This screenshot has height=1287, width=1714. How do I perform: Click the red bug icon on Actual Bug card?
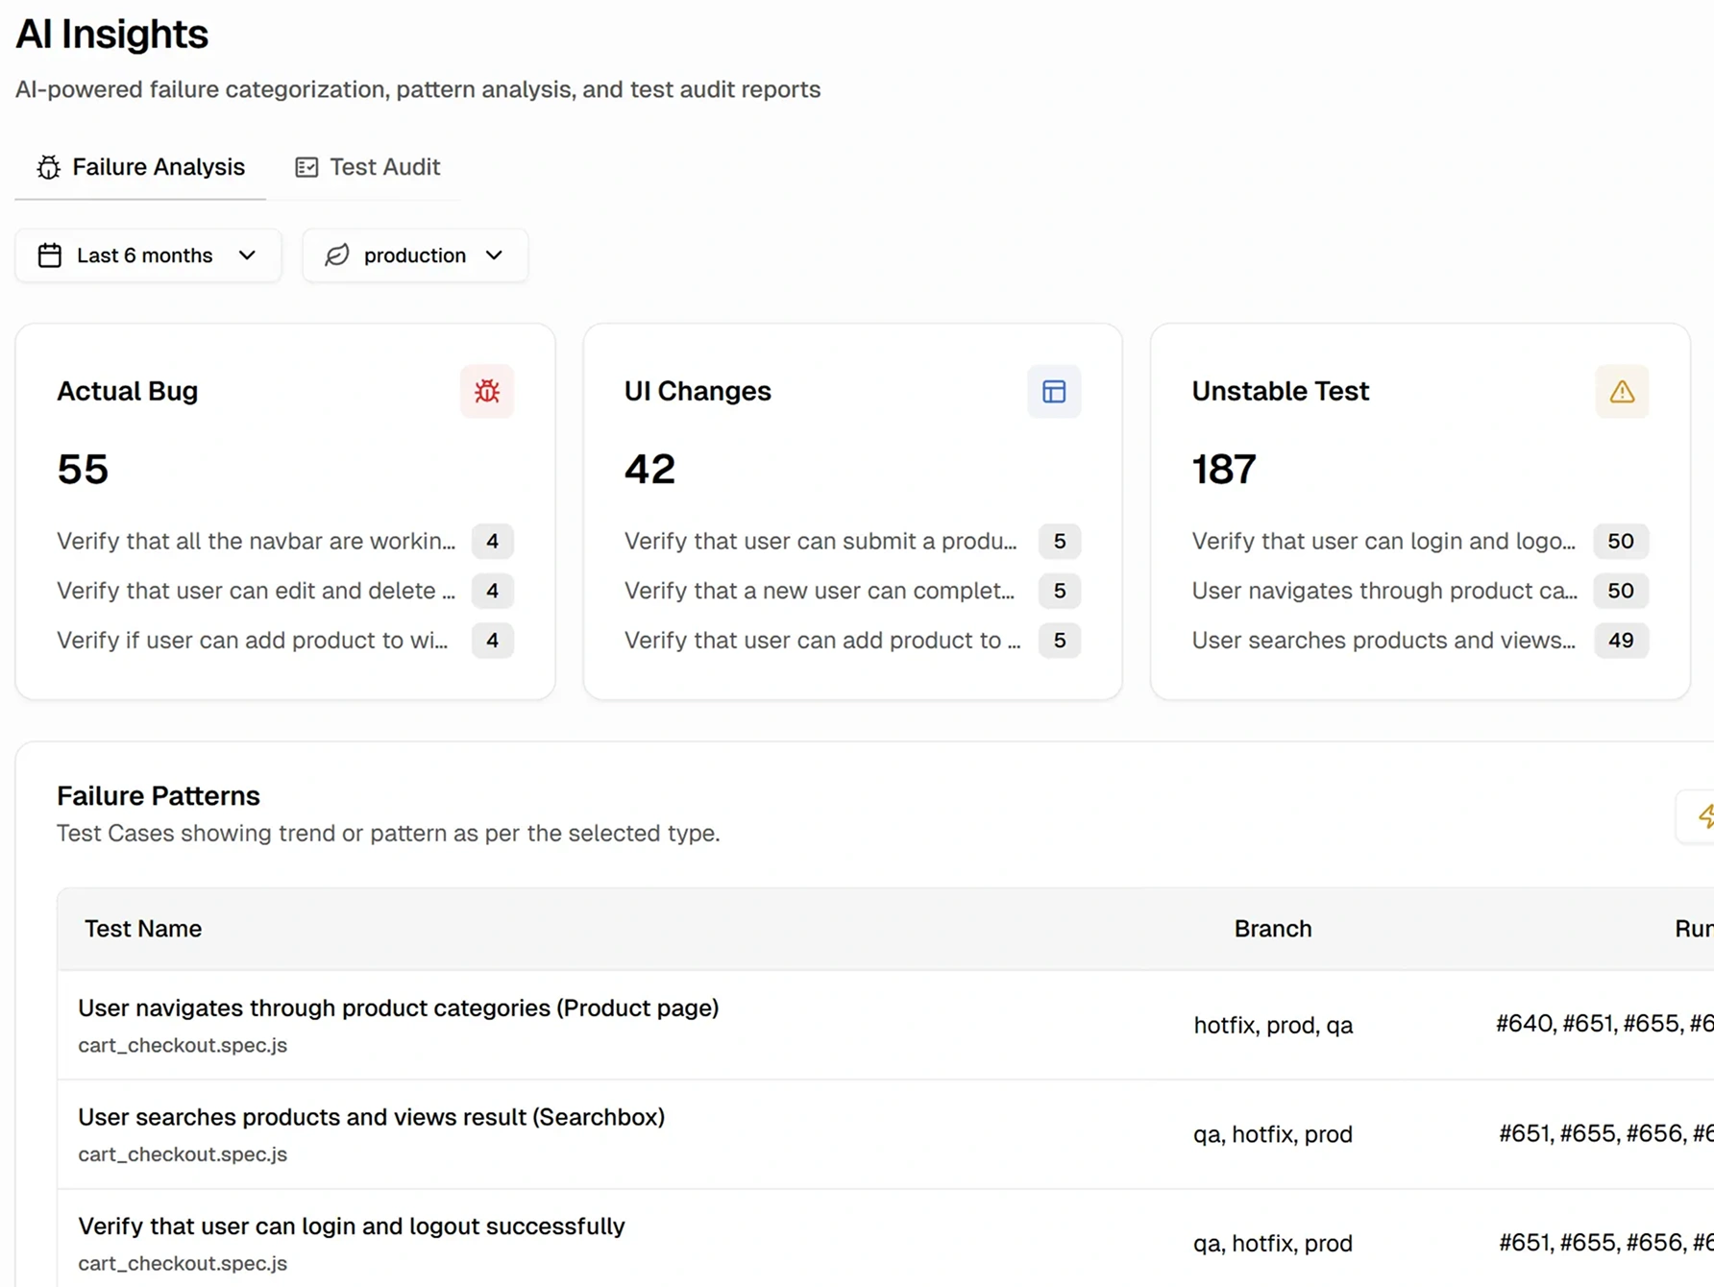pyautogui.click(x=487, y=391)
